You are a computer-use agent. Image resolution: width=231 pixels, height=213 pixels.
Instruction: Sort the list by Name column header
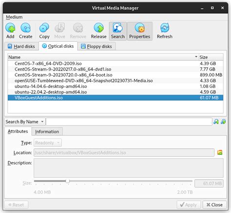click(x=103, y=57)
